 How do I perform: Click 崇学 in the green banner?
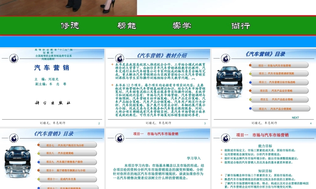point(182,26)
